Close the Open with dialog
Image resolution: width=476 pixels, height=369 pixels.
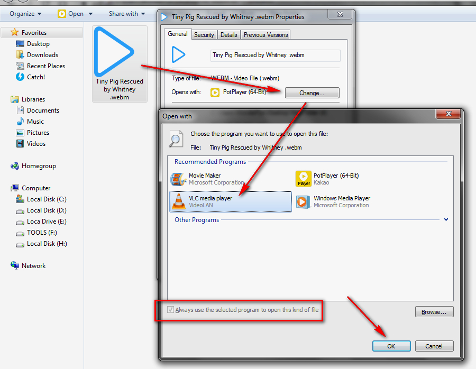pos(448,114)
